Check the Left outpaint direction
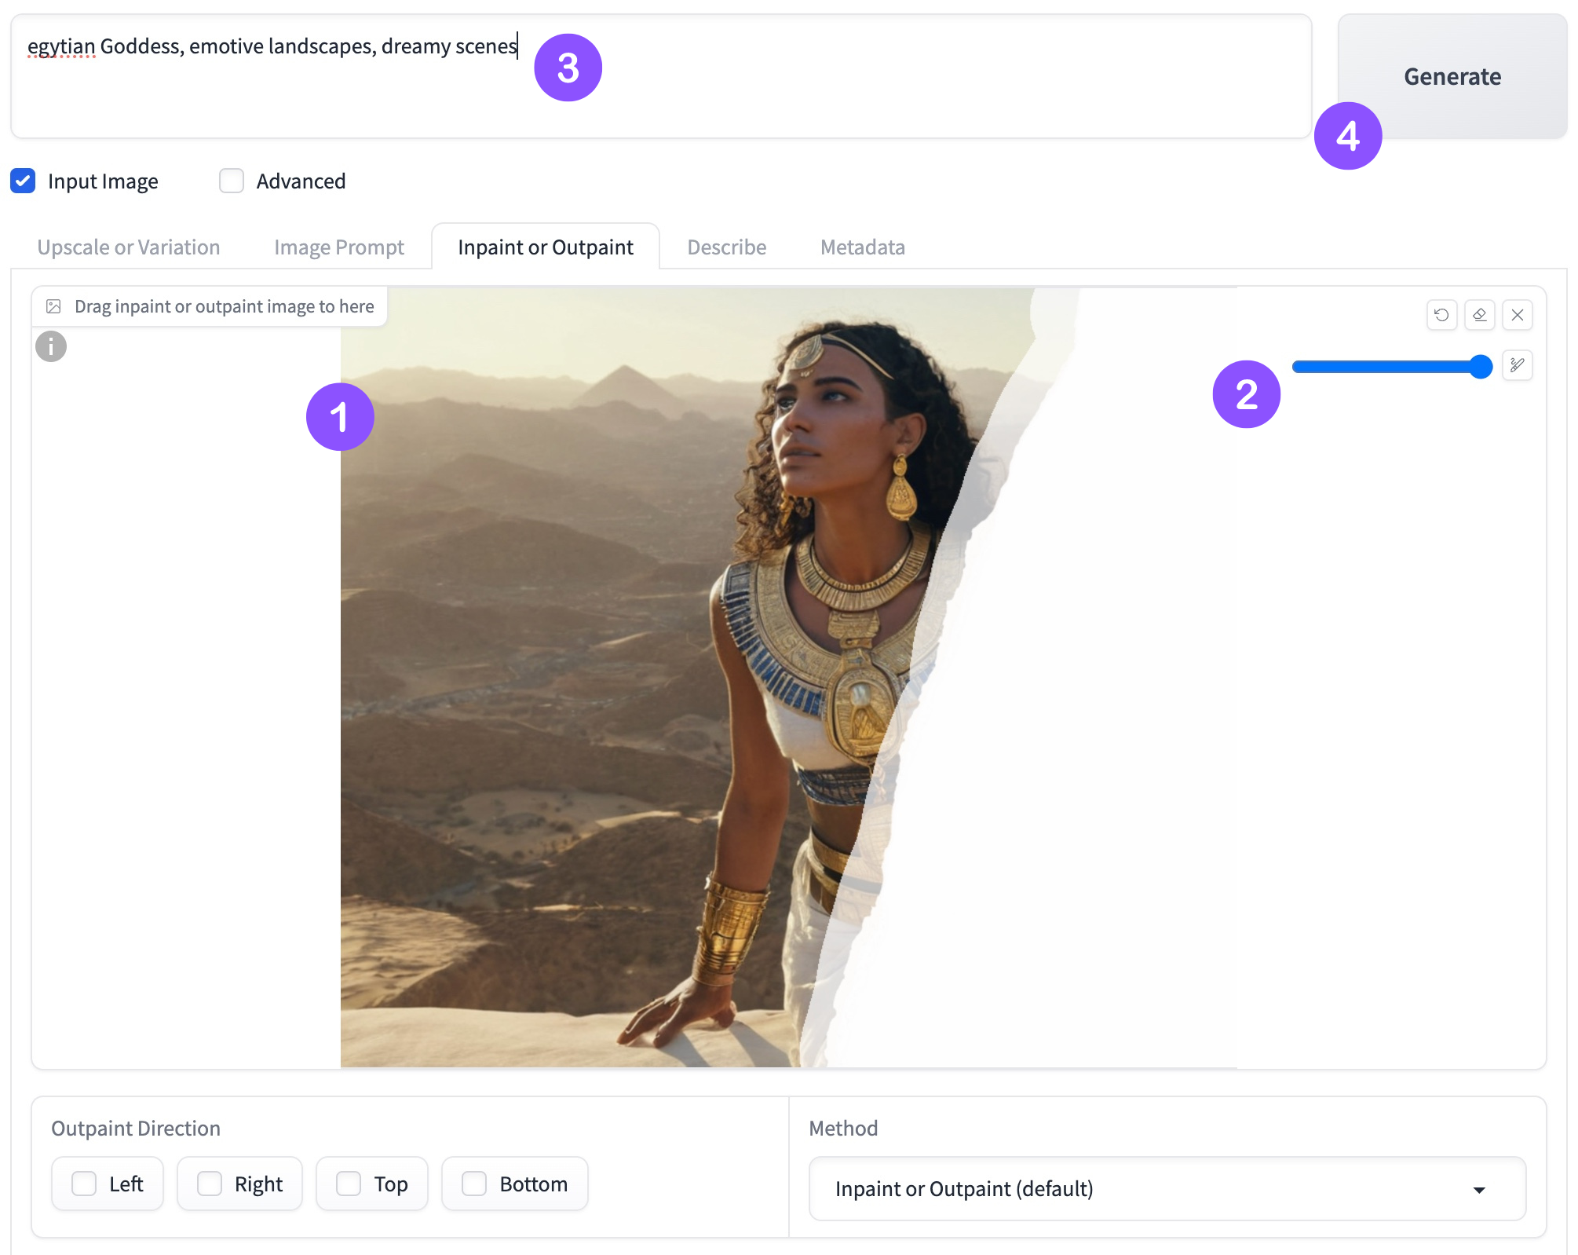This screenshot has height=1255, width=1578. 84,1184
